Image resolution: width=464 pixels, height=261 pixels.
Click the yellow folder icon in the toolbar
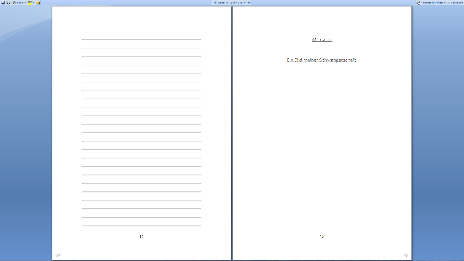coord(38,3)
